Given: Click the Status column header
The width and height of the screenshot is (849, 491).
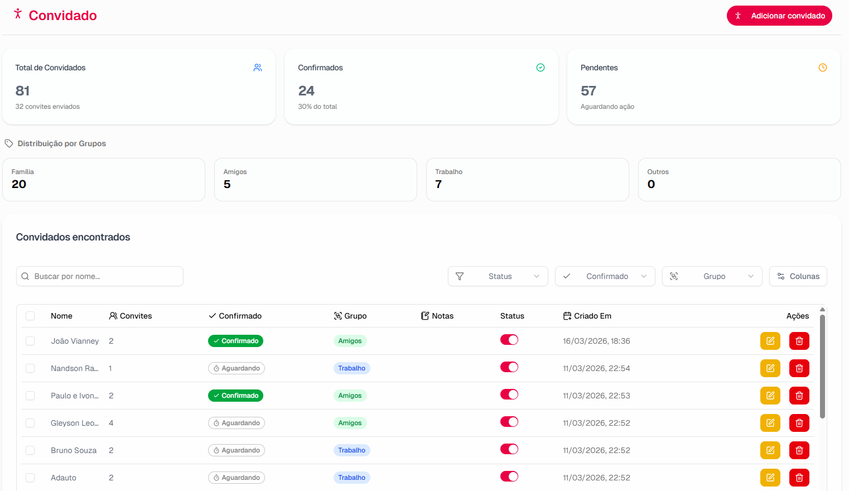Looking at the screenshot, I should point(512,316).
